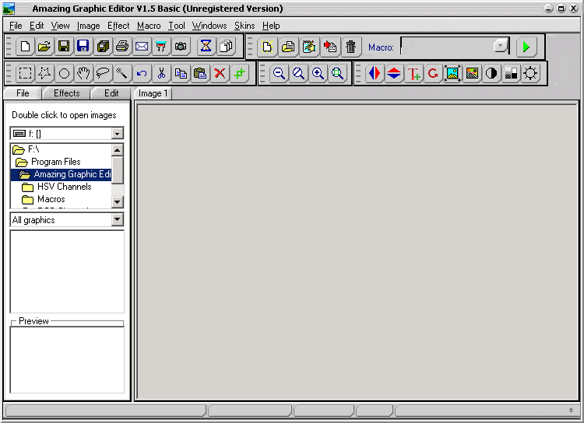Screen dimensions: 584x423
Task: Pick the lasso freehand selection tool
Action: pos(103,73)
